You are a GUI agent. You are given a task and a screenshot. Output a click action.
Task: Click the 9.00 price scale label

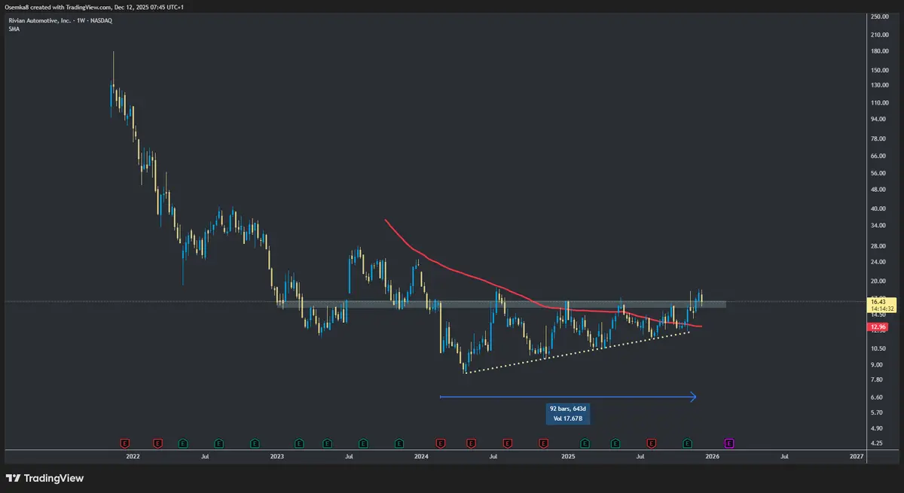tap(877, 365)
